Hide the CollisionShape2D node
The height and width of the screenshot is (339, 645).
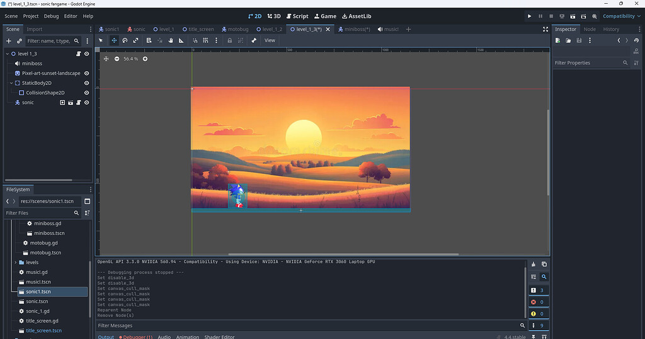tap(87, 93)
